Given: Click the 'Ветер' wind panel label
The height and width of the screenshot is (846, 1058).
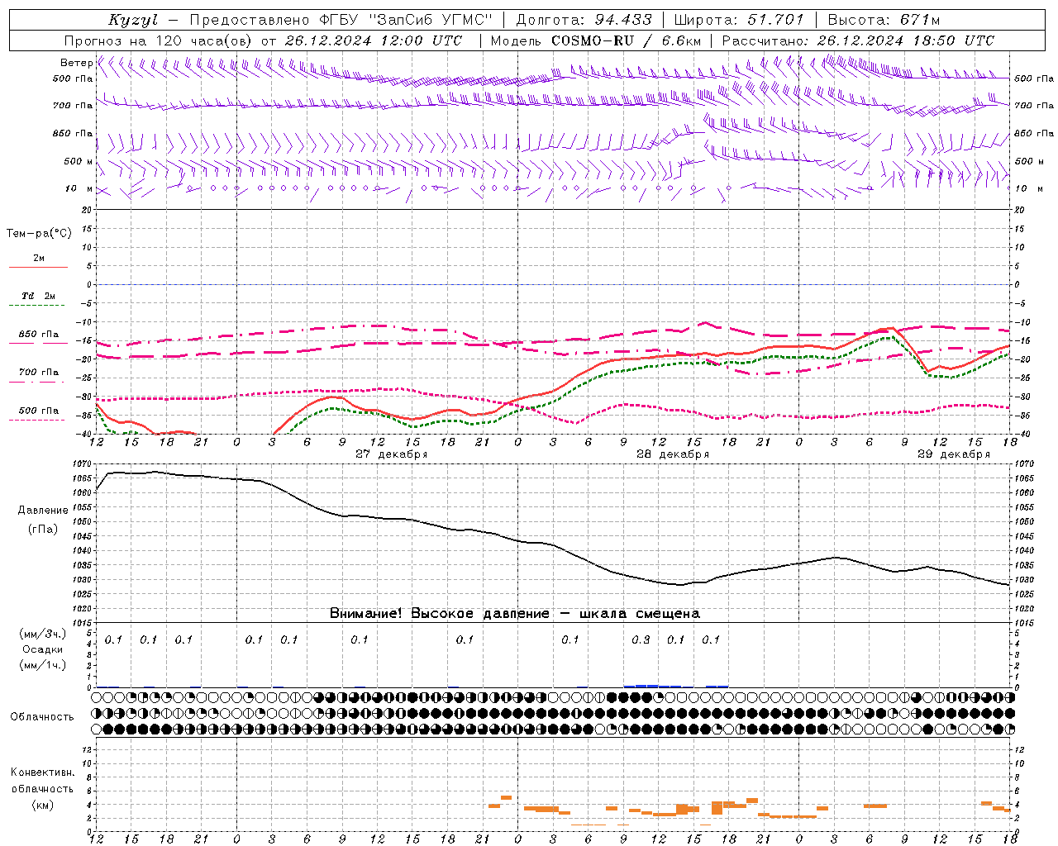Looking at the screenshot, I should 76,63.
